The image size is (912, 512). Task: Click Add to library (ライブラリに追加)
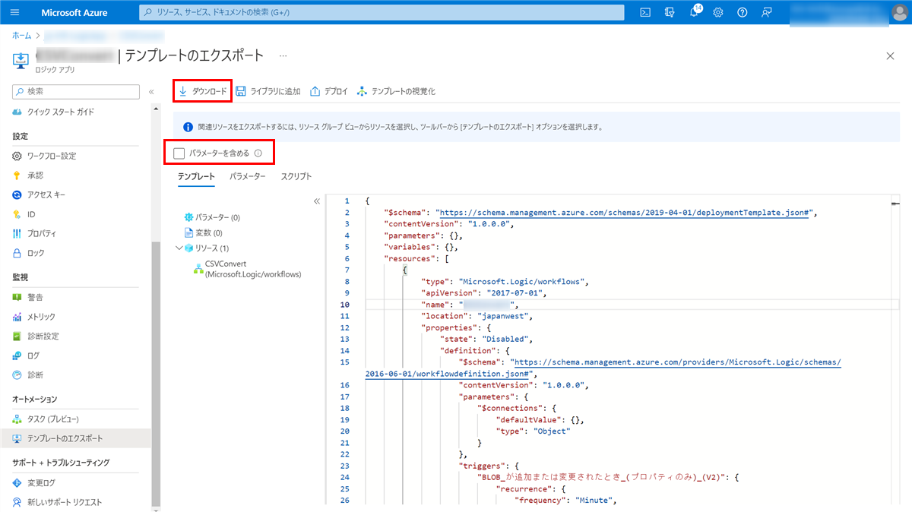(268, 91)
